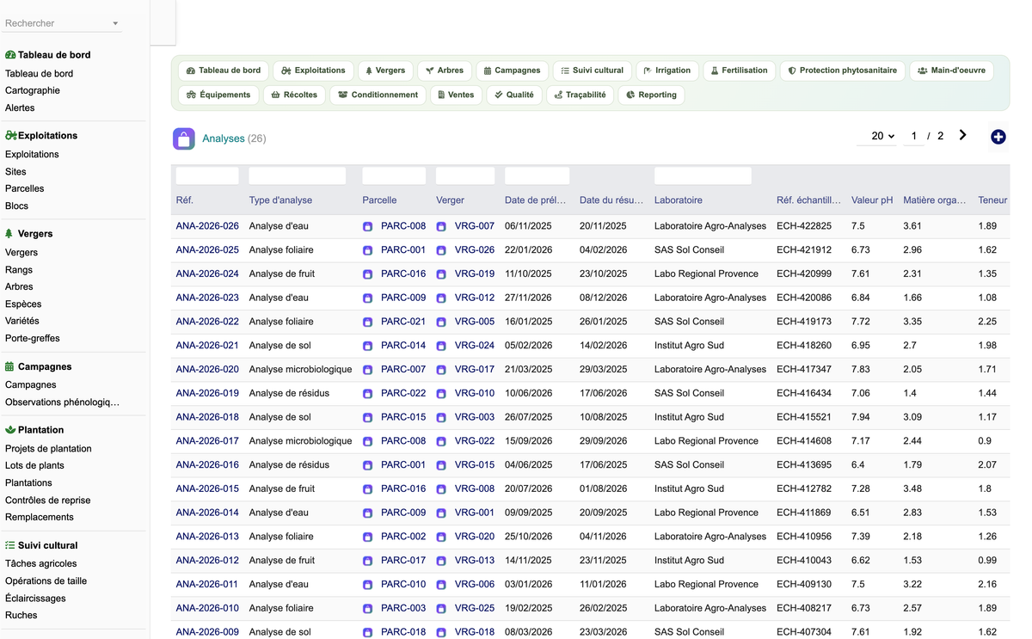Click verger icon beside VRG-026
1032x639 pixels.
click(441, 250)
